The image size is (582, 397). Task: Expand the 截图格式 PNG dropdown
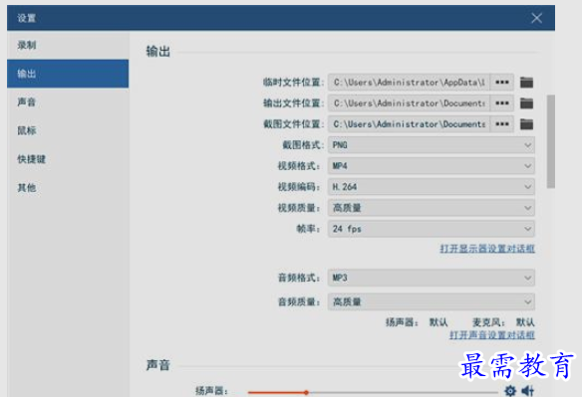[x=431, y=145]
